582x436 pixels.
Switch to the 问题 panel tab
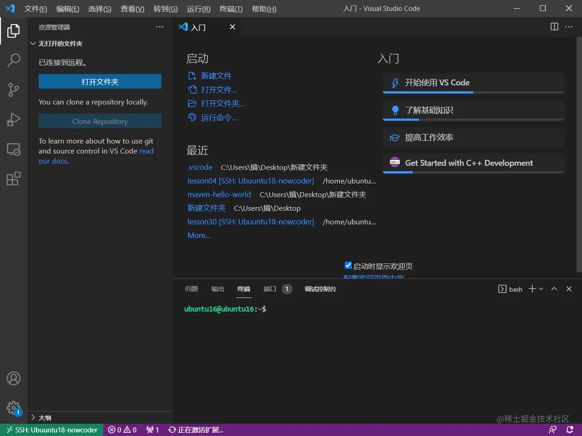tap(192, 289)
